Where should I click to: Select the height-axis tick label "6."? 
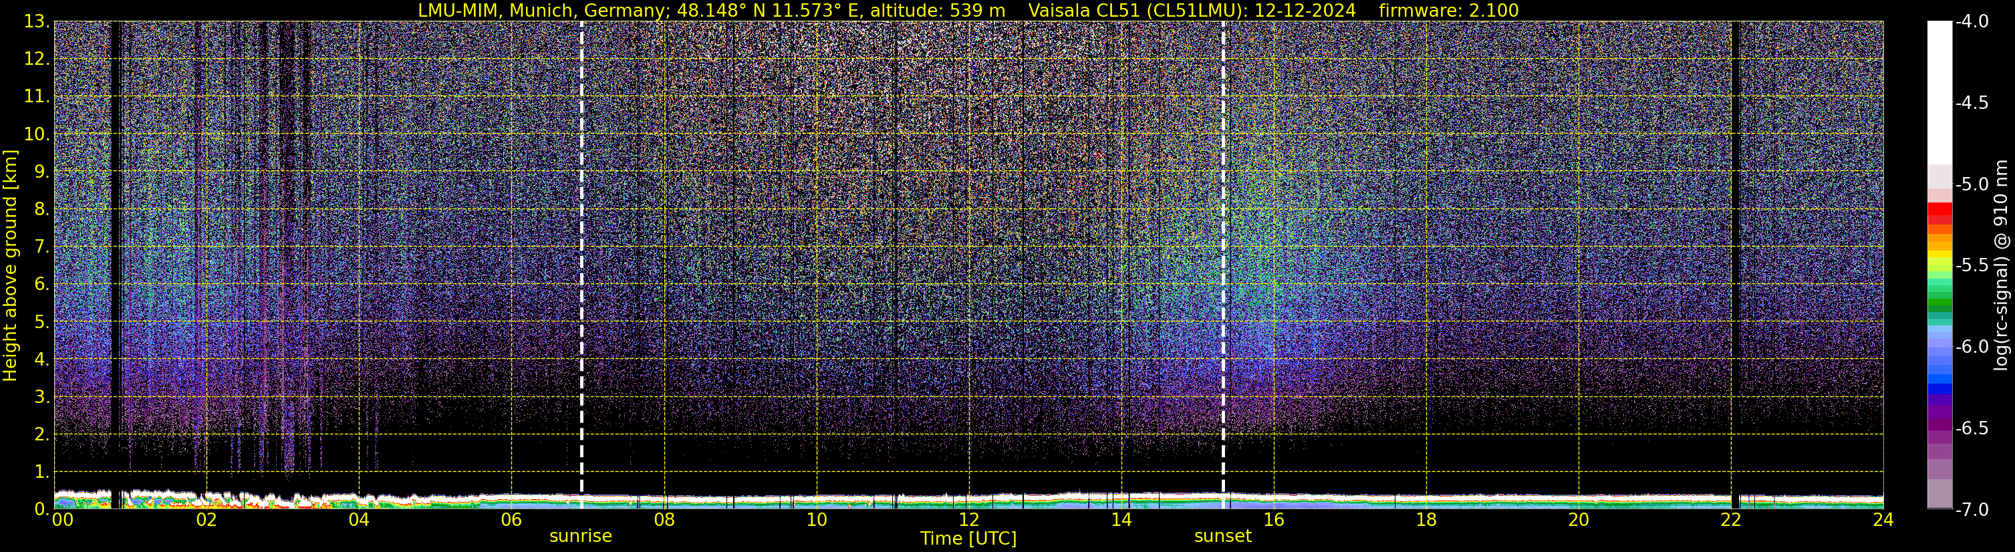[x=41, y=284]
